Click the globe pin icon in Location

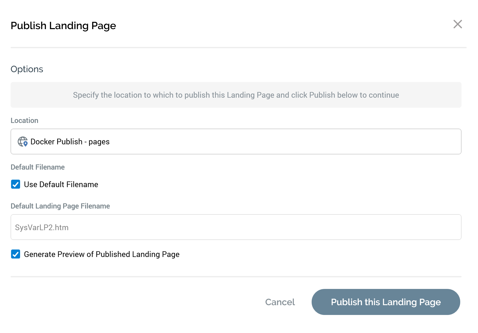click(23, 141)
